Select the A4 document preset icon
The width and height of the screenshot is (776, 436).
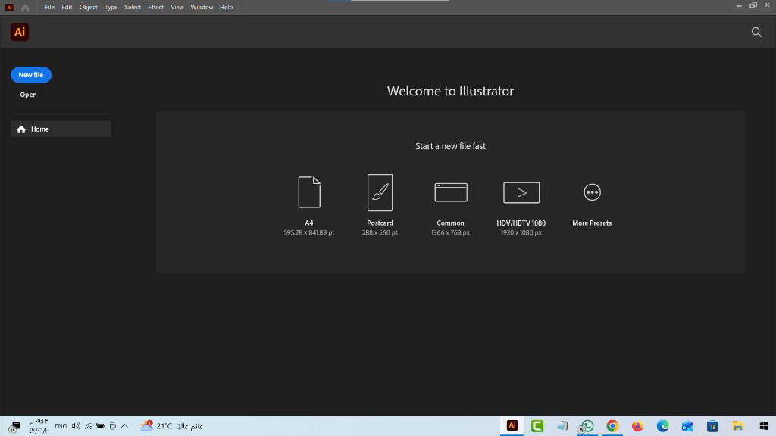[309, 192]
